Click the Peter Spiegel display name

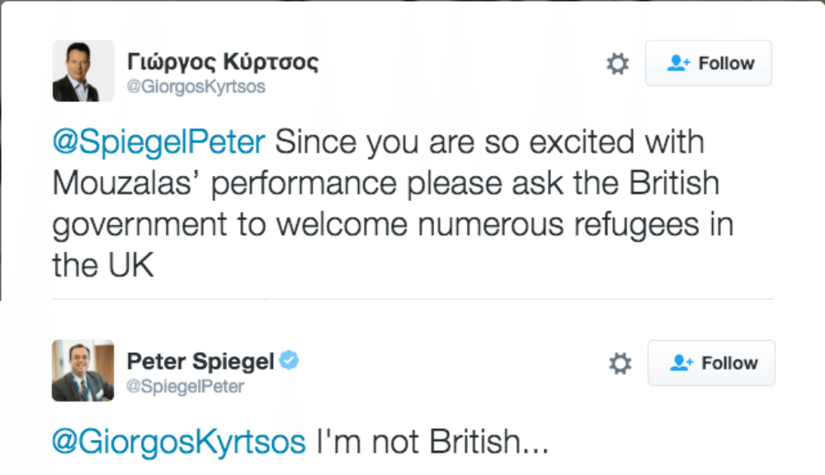coord(201,360)
